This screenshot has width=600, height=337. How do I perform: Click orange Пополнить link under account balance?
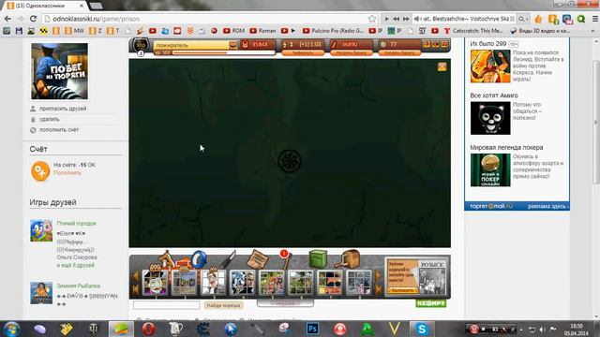pos(67,172)
